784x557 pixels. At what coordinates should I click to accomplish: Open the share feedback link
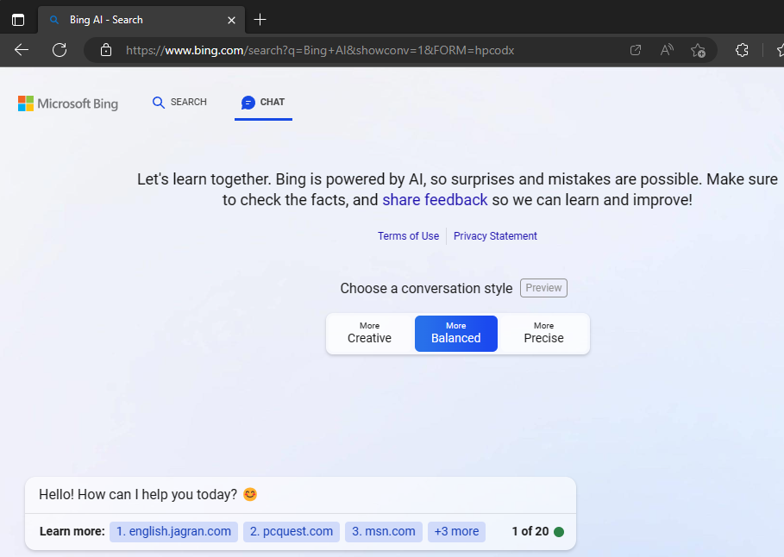pyautogui.click(x=435, y=200)
